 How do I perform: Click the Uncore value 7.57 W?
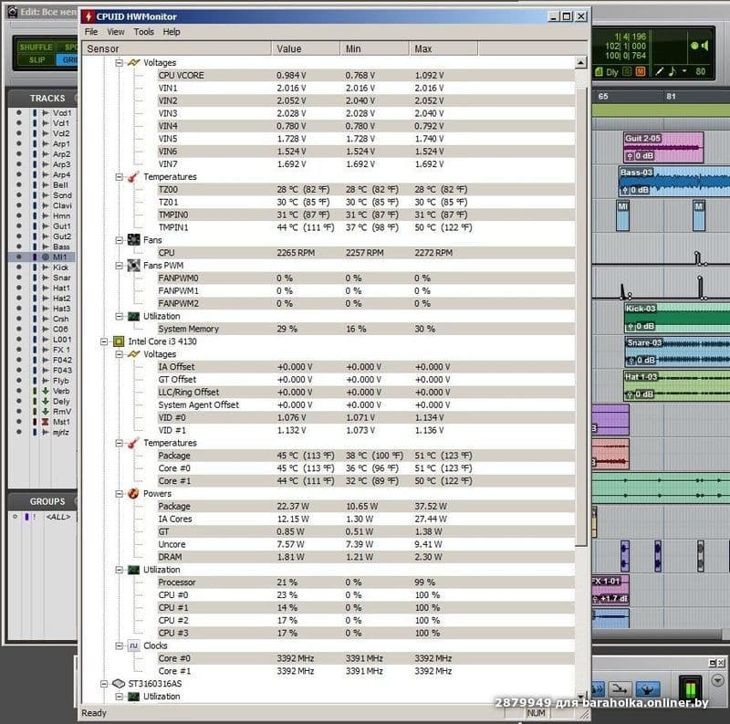point(290,544)
